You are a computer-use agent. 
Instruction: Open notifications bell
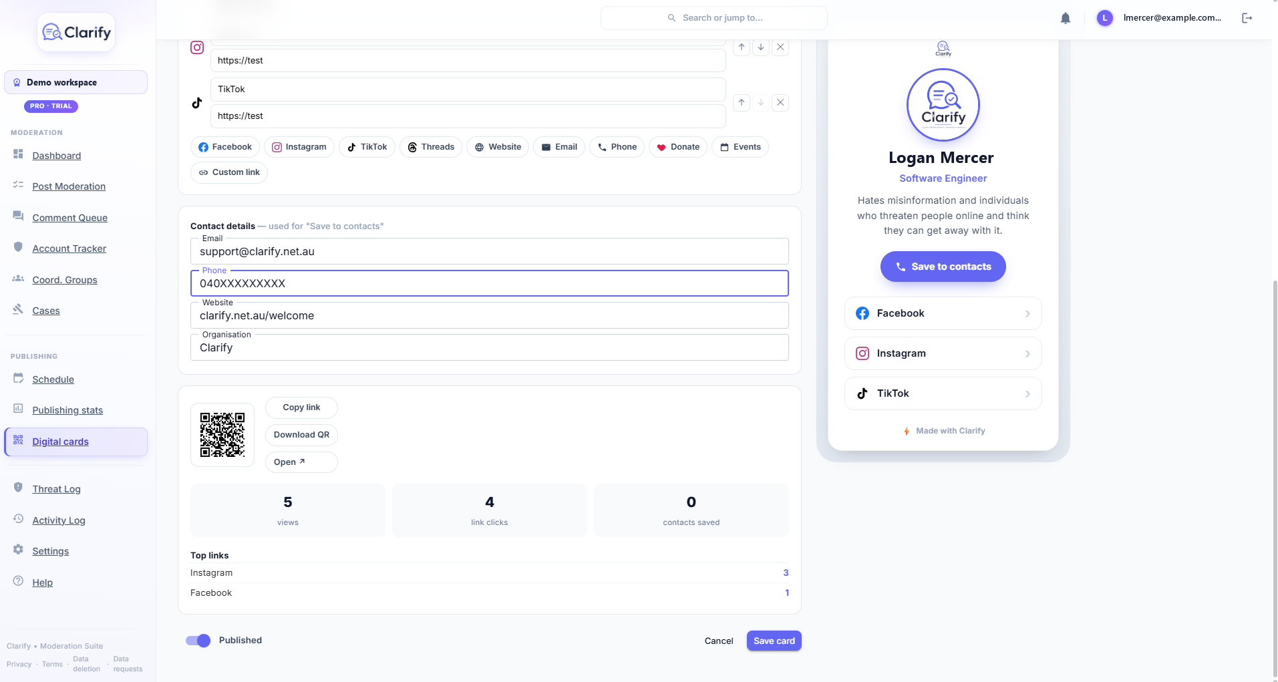tap(1066, 18)
